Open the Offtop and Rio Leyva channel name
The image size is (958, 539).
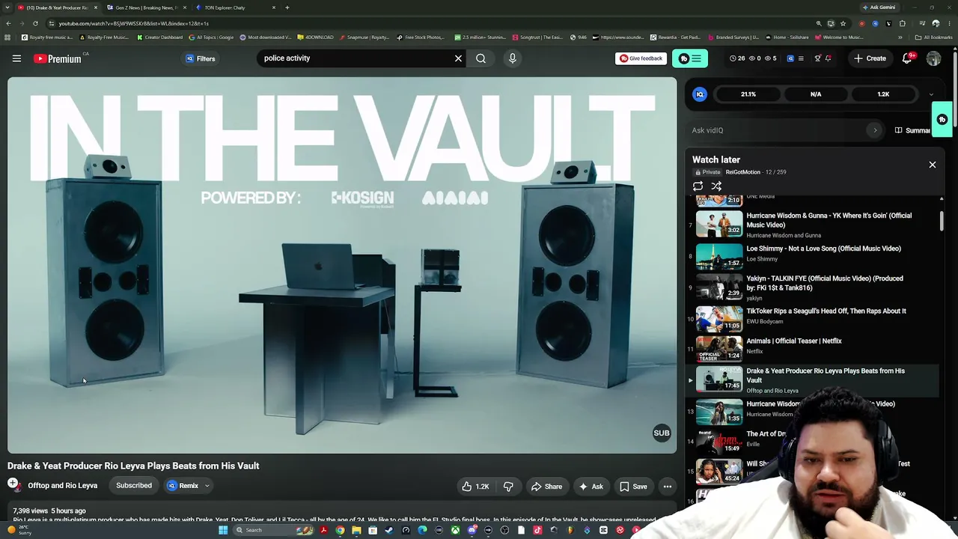coord(63,486)
